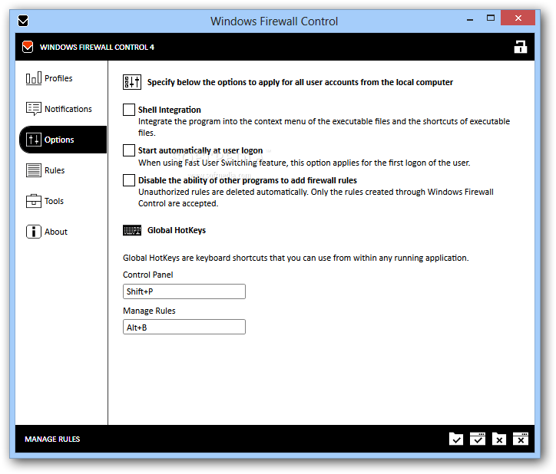Image resolution: width=556 pixels, height=474 pixels.
Task: Click the 'Global HotKeys' heading text
Action: click(177, 230)
